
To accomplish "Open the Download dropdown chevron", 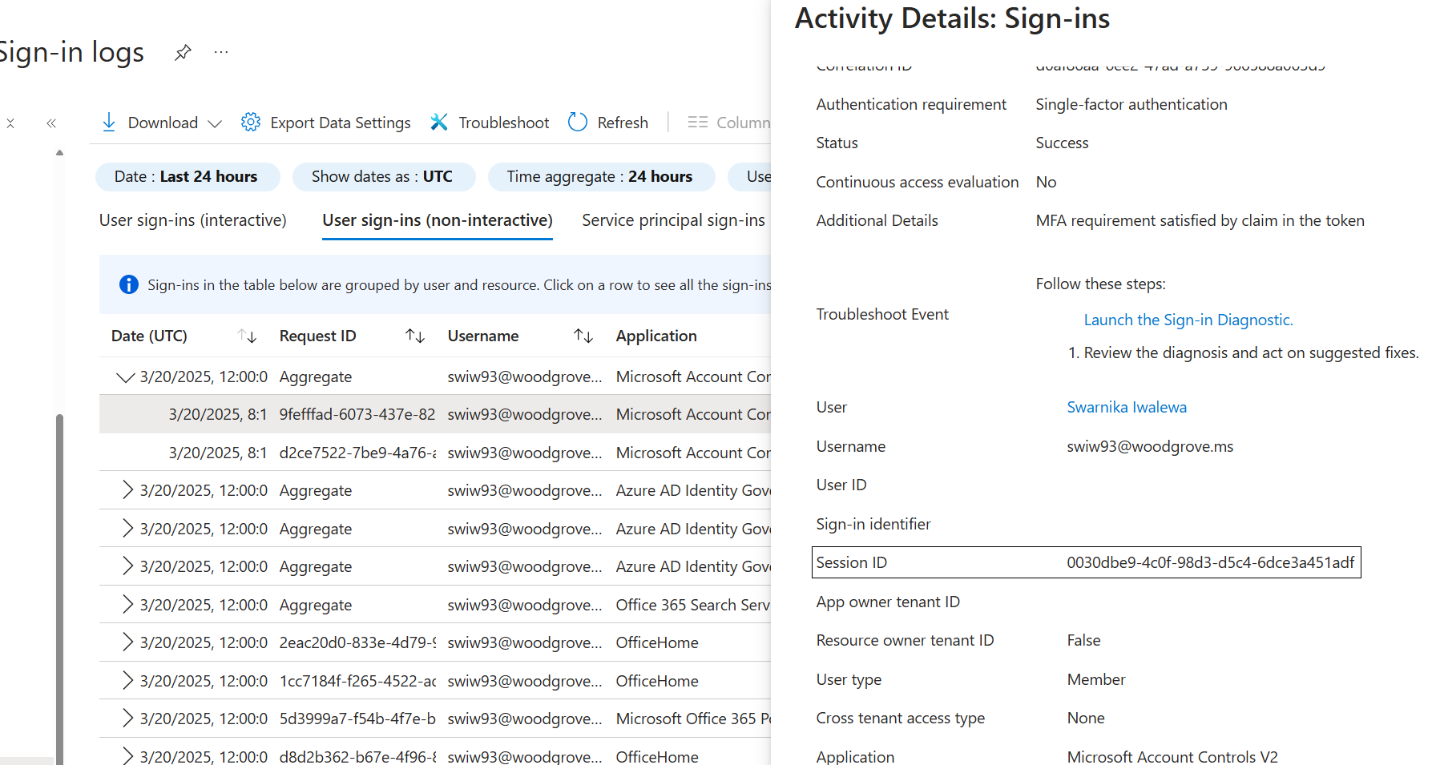I will pyautogui.click(x=215, y=123).
